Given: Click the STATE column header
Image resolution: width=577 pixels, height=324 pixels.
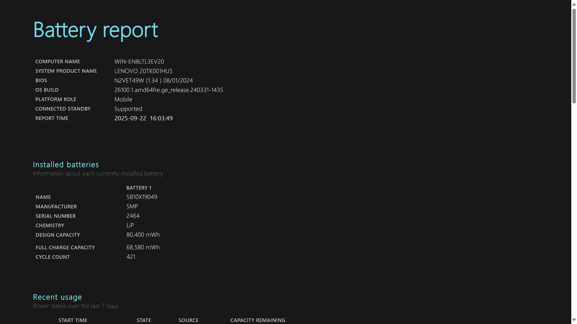Looking at the screenshot, I should point(144,320).
